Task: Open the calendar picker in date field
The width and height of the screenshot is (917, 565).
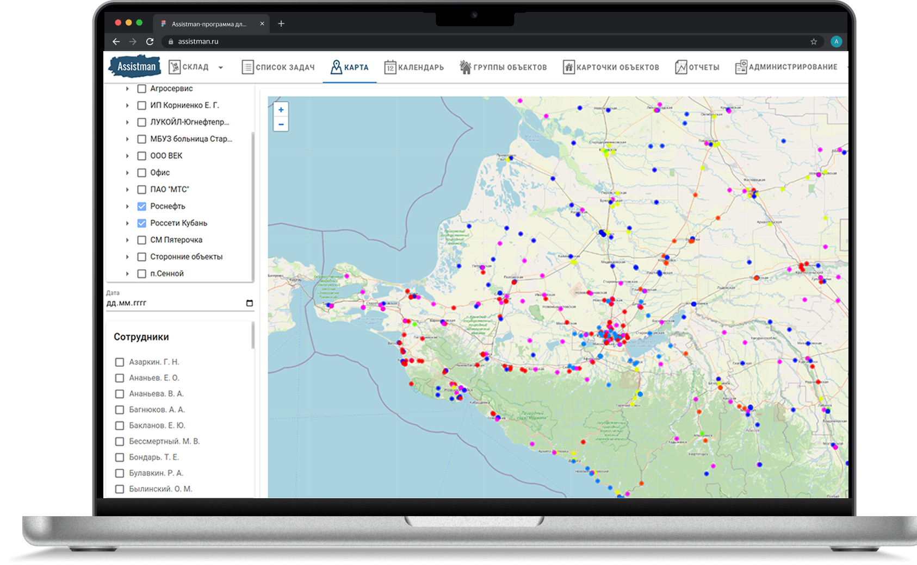Action: 250,303
